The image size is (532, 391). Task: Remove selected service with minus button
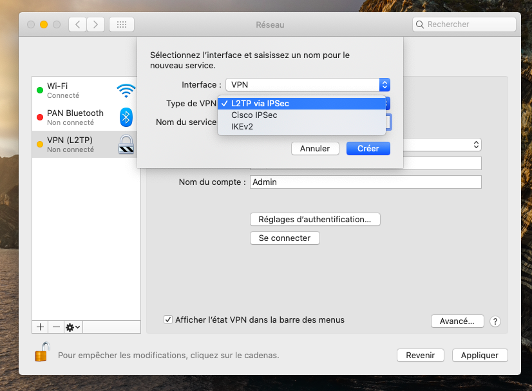pyautogui.click(x=56, y=327)
